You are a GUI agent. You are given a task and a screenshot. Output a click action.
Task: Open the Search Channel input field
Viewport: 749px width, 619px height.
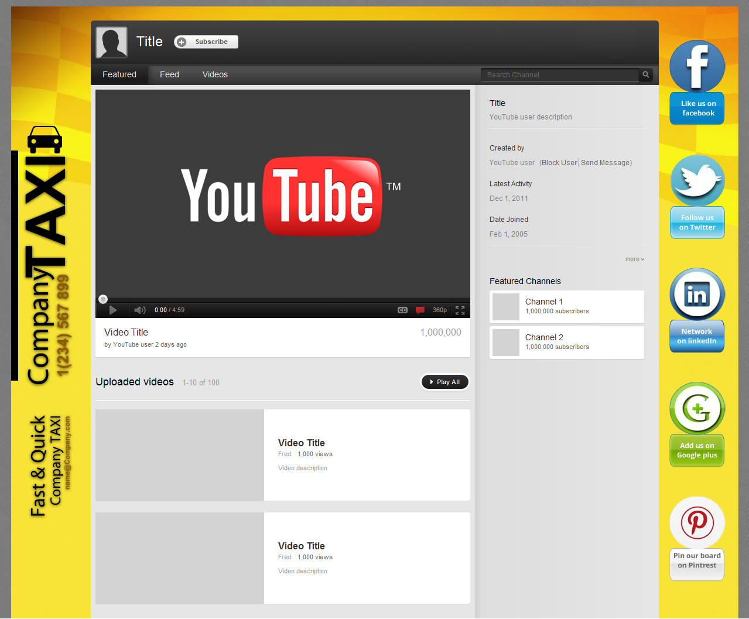[x=556, y=74]
